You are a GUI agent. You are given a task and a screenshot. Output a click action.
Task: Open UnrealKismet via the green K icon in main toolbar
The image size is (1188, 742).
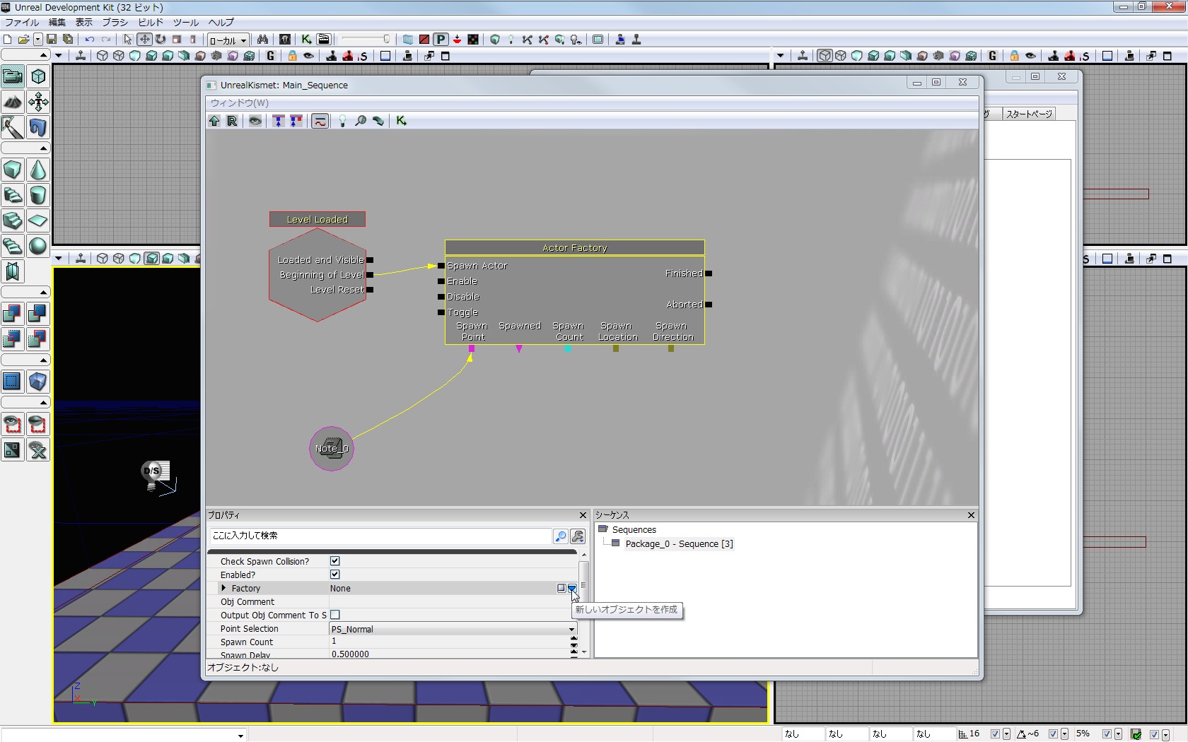pos(306,40)
